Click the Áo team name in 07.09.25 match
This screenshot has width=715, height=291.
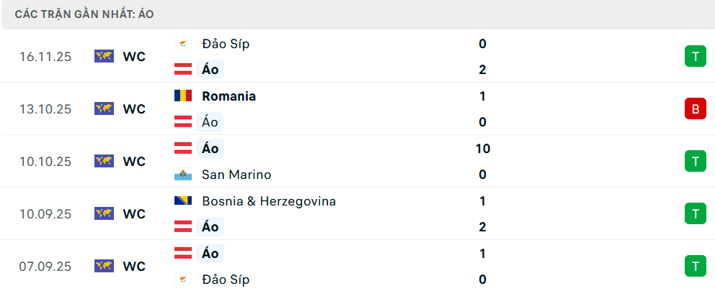point(210,254)
